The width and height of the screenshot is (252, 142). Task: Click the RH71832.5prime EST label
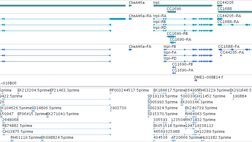click(x=200, y=120)
